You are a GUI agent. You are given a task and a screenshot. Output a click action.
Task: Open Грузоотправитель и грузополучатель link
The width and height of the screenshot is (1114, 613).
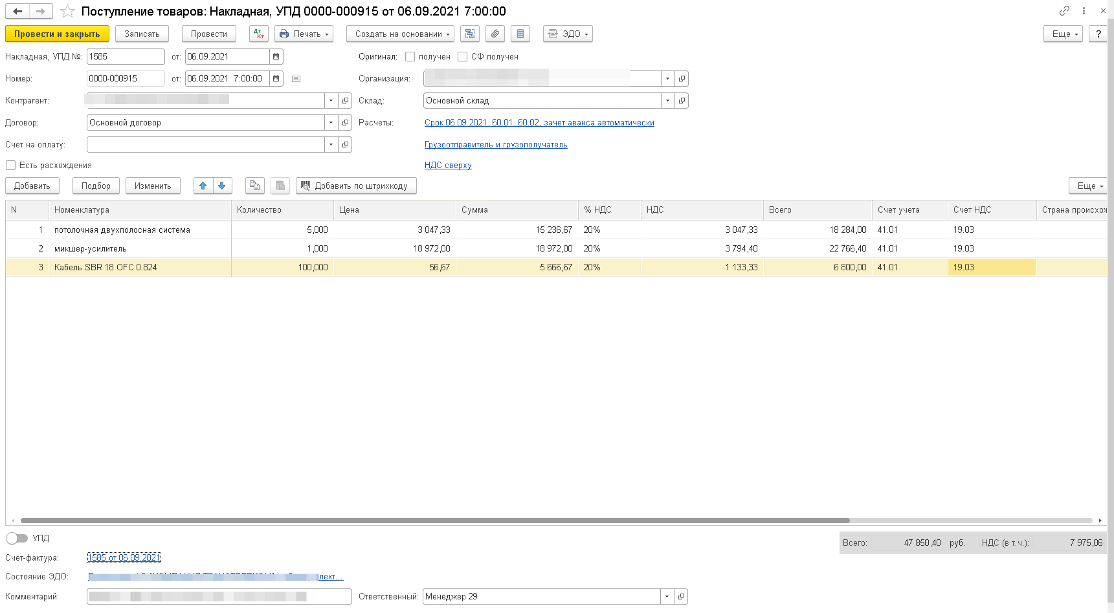pos(496,145)
